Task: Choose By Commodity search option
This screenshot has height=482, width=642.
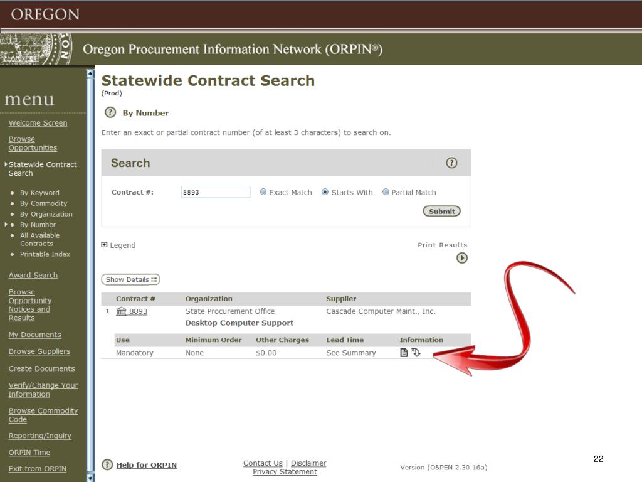Action: coord(43,203)
